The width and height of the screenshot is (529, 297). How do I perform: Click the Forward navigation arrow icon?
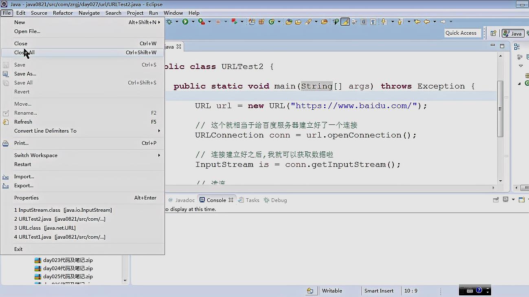(443, 22)
